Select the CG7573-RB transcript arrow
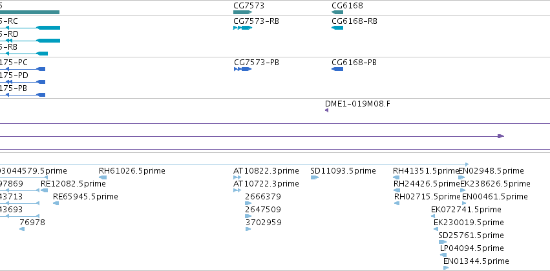The image size is (550, 271). click(243, 28)
